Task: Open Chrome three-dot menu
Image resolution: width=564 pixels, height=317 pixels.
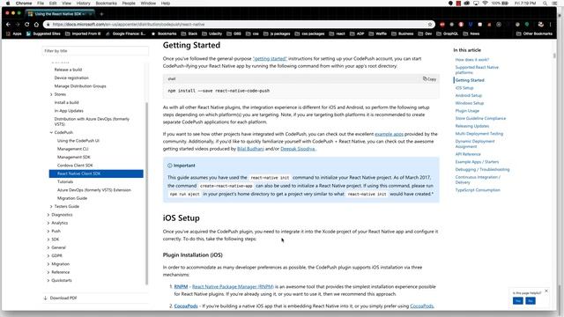Action: tap(550, 25)
